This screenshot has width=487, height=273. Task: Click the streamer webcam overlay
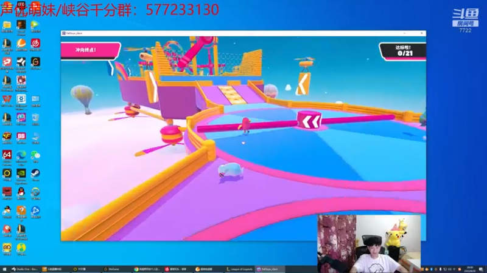point(369,244)
